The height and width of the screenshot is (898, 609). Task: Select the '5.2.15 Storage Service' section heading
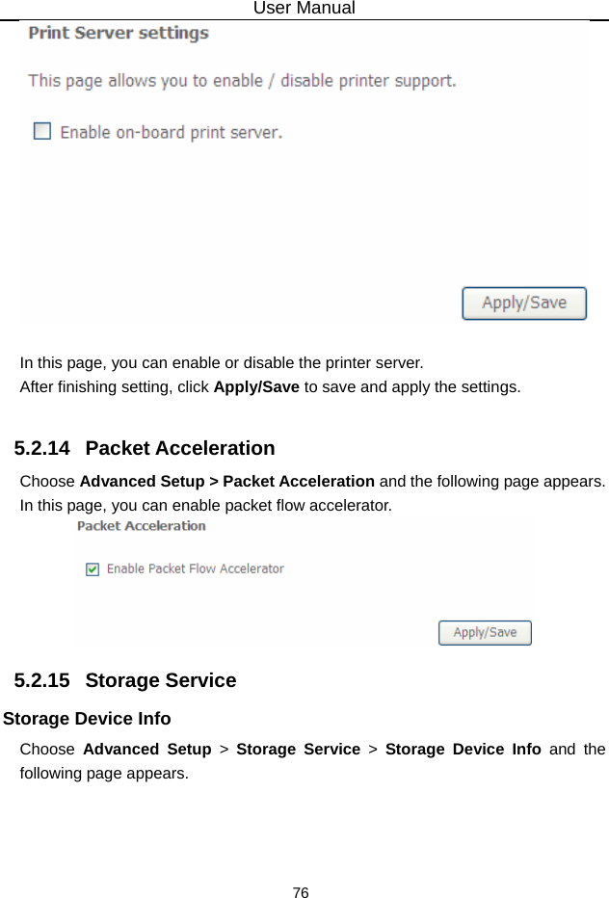pos(125,680)
